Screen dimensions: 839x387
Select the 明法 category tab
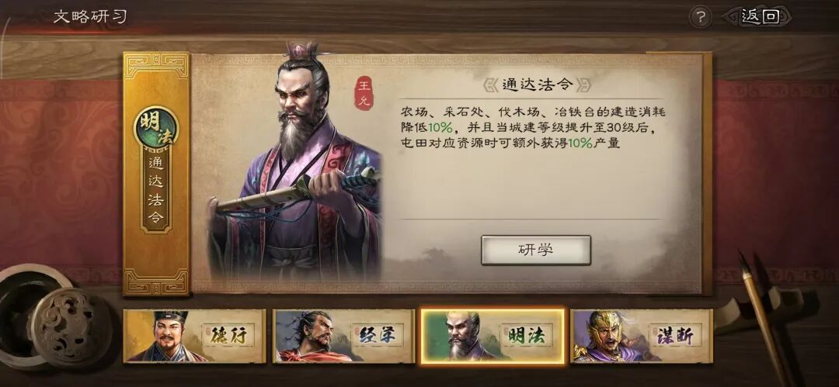(493, 337)
